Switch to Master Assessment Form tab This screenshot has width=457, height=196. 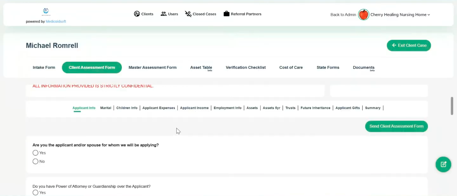152,68
